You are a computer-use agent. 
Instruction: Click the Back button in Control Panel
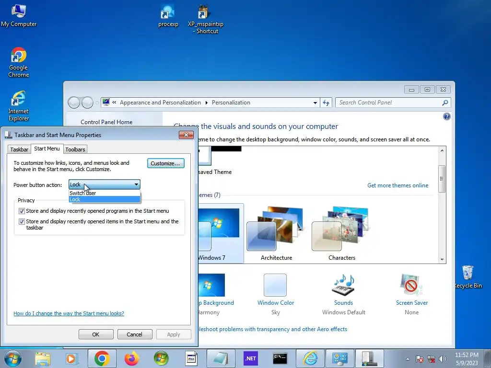pyautogui.click(x=74, y=103)
